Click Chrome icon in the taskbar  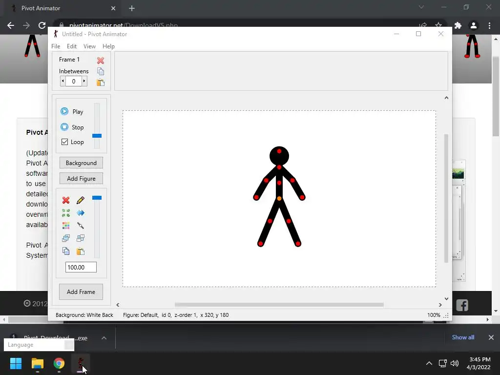point(59,363)
